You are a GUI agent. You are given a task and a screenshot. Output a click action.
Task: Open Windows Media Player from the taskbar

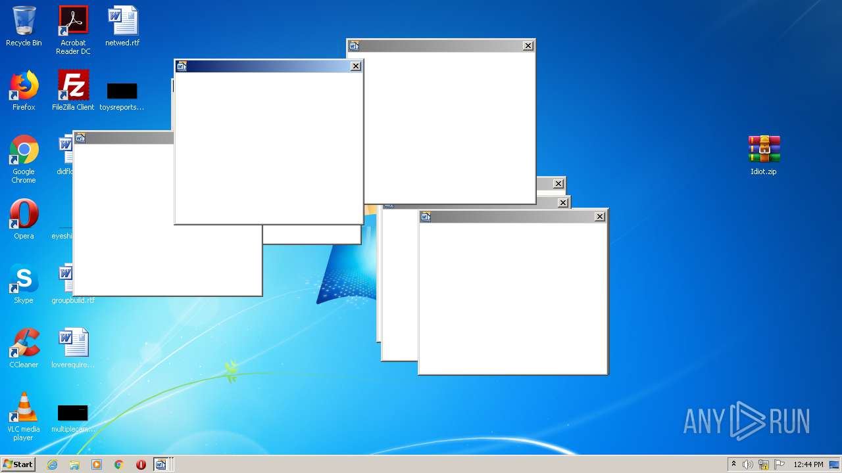97,464
